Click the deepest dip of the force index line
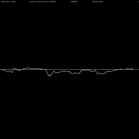 pyautogui.click(x=50, y=76)
